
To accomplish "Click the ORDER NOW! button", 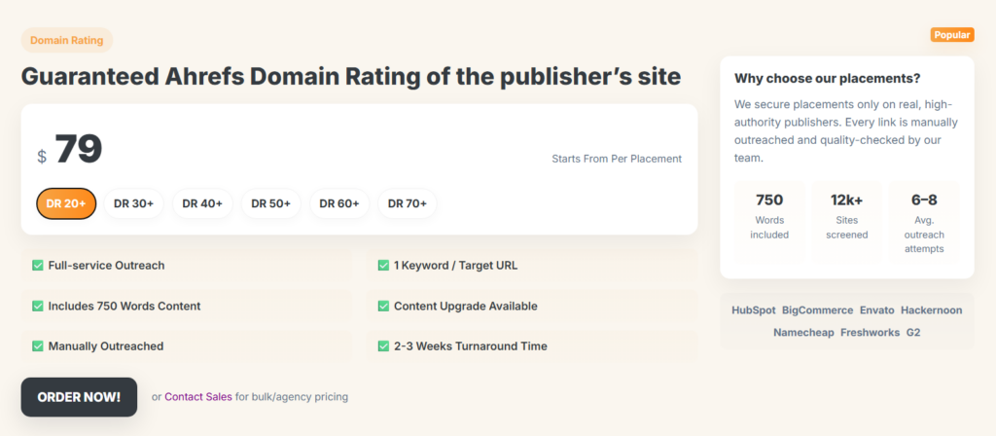I will pyautogui.click(x=79, y=397).
